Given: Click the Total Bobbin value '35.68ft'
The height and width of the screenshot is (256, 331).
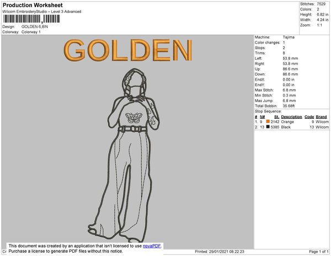Looking at the screenshot, I should pyautogui.click(x=289, y=106).
